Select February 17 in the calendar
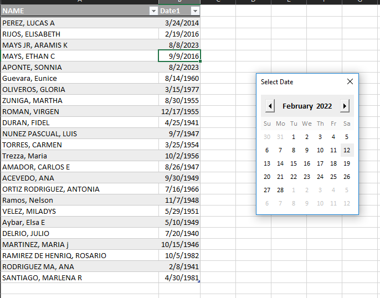 coord(320,163)
